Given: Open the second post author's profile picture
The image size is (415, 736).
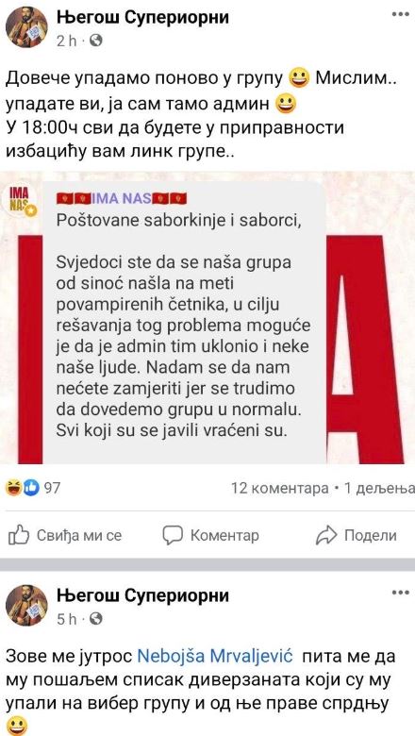Looking at the screenshot, I should tap(26, 606).
